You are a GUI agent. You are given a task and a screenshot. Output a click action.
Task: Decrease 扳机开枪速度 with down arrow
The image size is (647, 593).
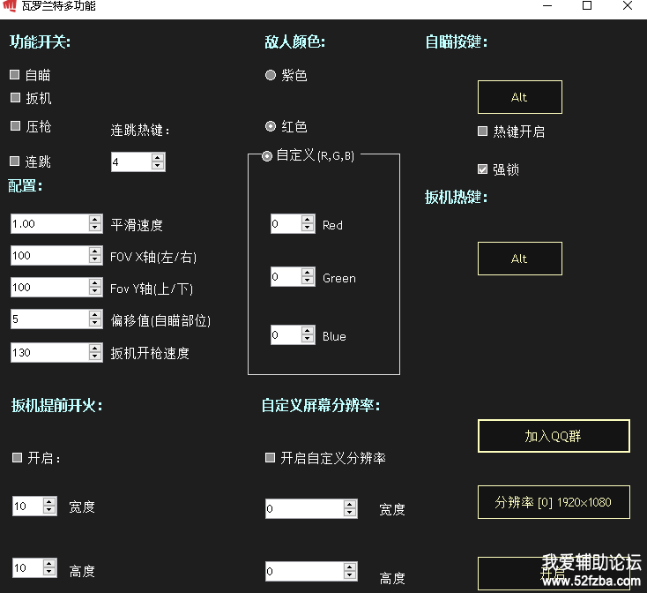click(x=95, y=357)
